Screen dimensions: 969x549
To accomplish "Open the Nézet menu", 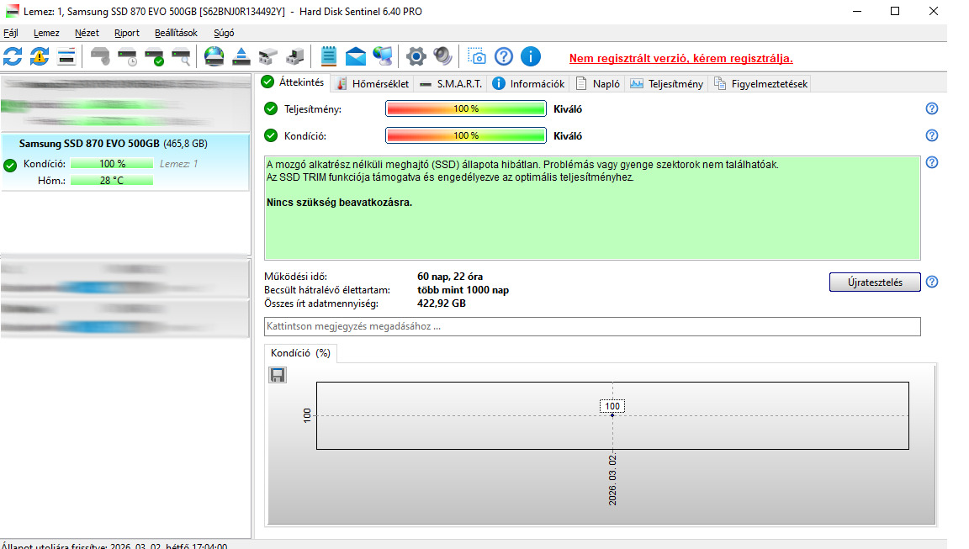I will click(87, 33).
